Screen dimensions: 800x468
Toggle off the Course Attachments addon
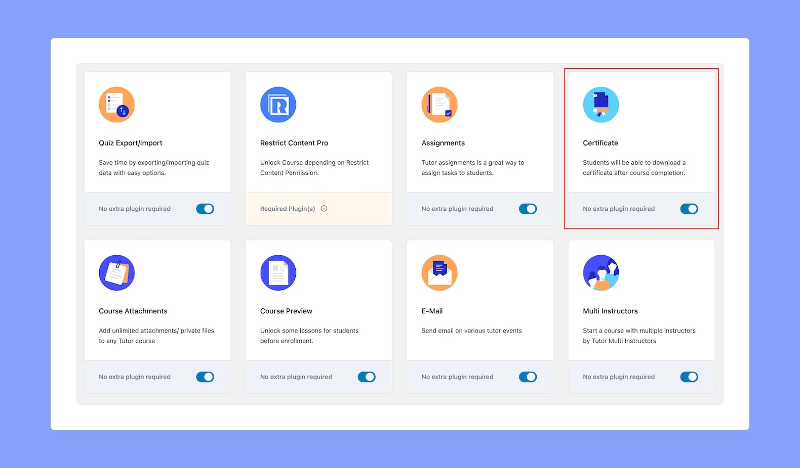pyautogui.click(x=205, y=377)
